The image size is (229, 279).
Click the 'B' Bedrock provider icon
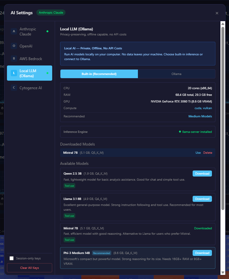click(x=14, y=58)
